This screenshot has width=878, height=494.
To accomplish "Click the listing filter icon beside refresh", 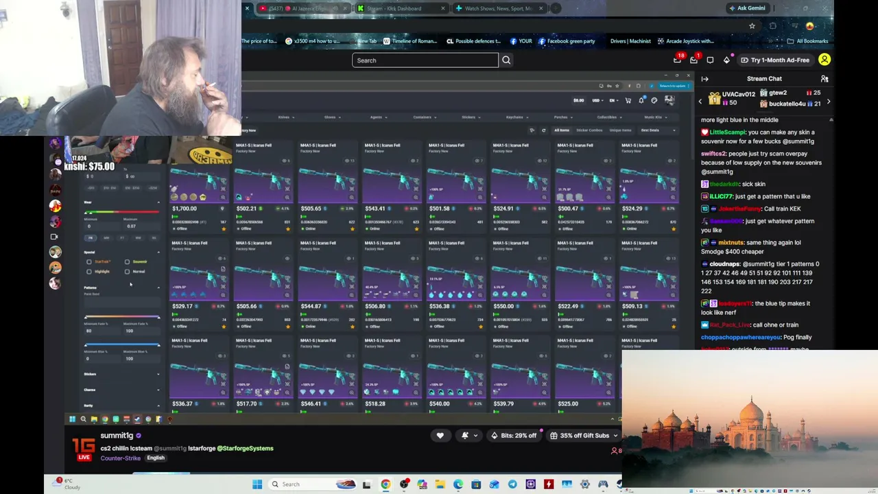I will 532,130.
